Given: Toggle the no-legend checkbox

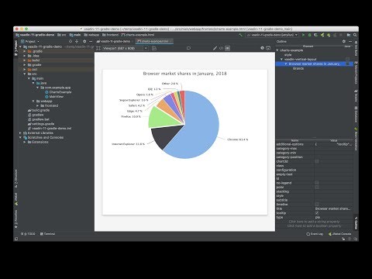Looking at the screenshot, I should tap(317, 183).
